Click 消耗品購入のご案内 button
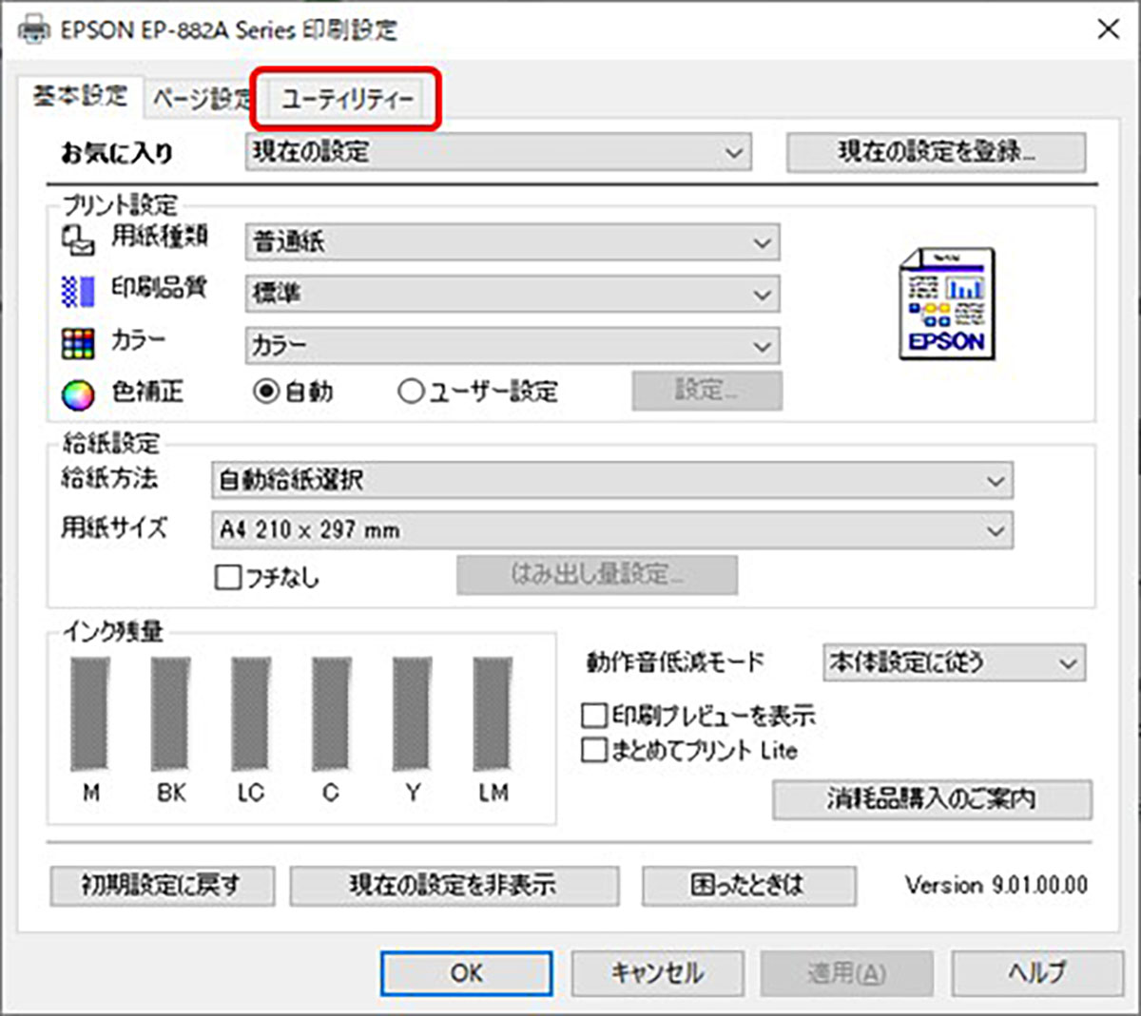 (932, 799)
